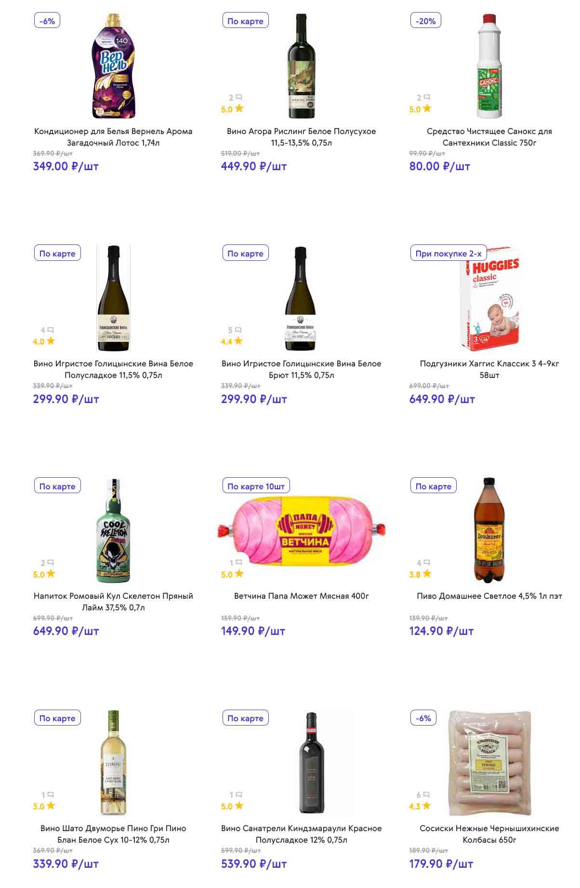Click the 4.0 star rating on Голицынские Полусладкое
The height and width of the screenshot is (888, 580).
click(x=44, y=342)
